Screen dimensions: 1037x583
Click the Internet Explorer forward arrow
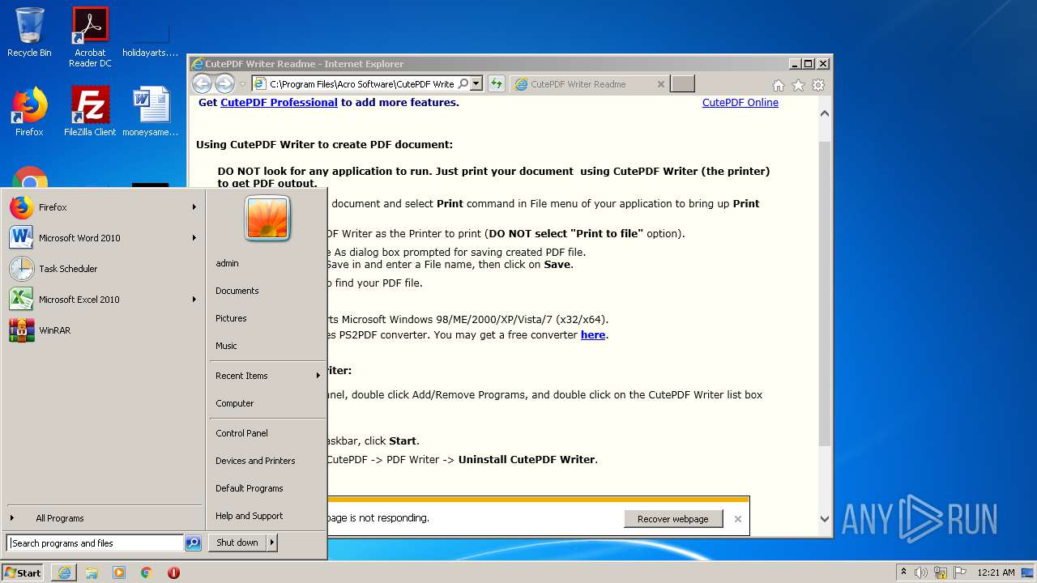pos(224,83)
